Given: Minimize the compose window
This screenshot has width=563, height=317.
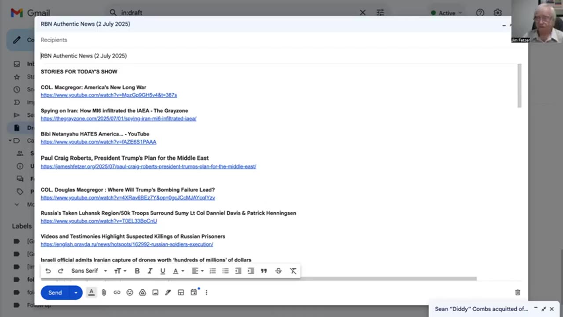Looking at the screenshot, I should coord(504,25).
